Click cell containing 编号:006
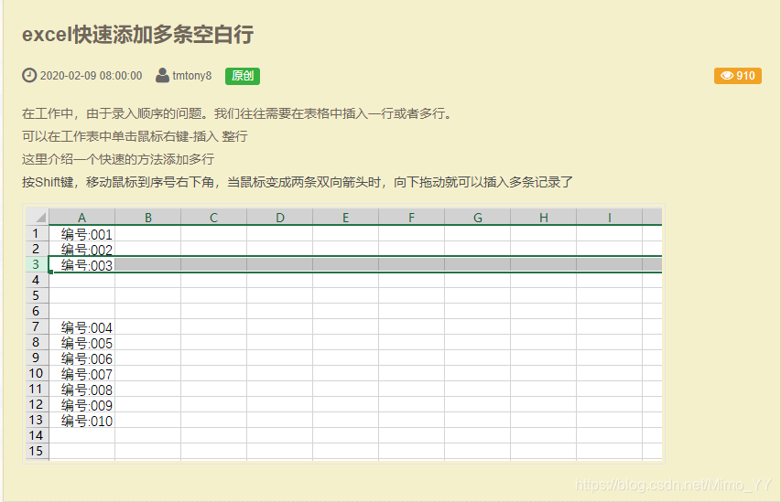 point(82,358)
